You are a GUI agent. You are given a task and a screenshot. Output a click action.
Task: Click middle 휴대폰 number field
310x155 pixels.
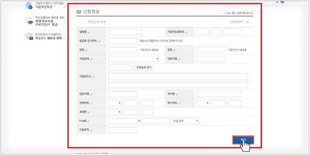click(x=130, y=112)
